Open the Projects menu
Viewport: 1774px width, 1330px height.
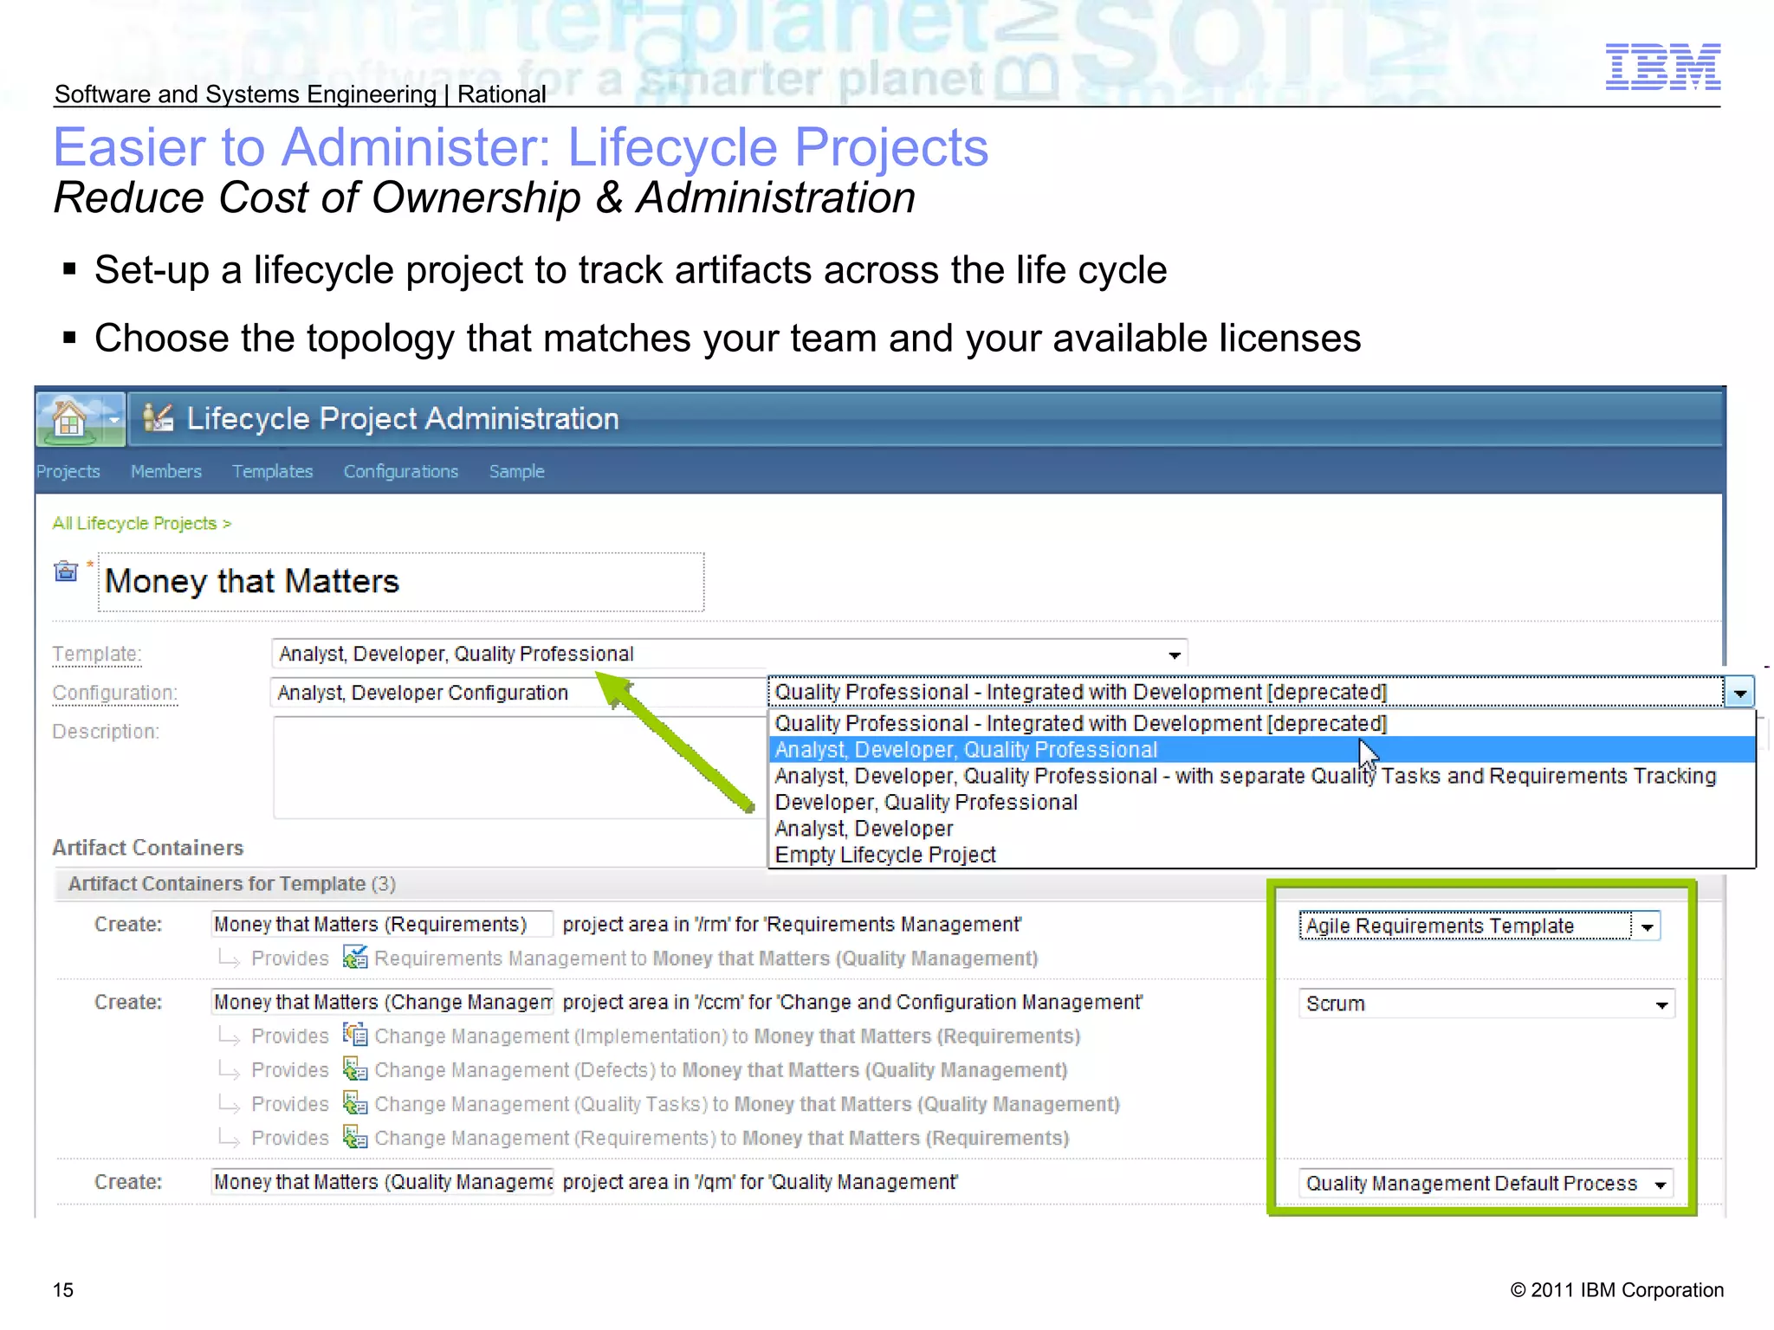click(68, 471)
